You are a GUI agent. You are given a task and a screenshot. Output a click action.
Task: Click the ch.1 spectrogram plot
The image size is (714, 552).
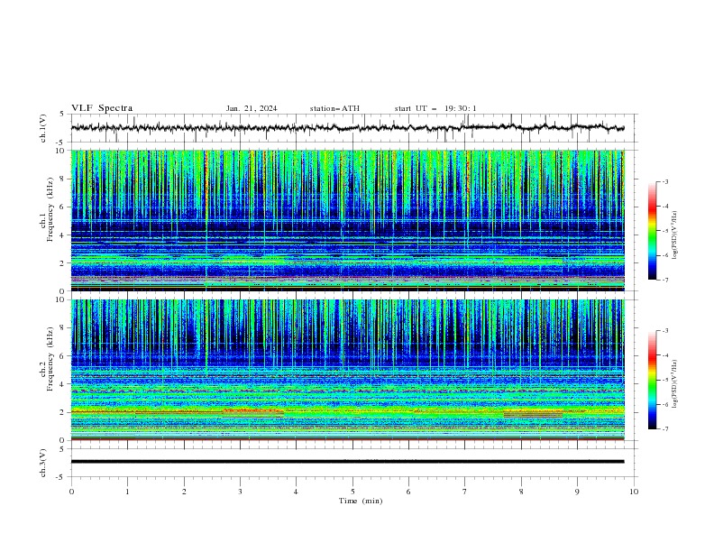(x=347, y=220)
